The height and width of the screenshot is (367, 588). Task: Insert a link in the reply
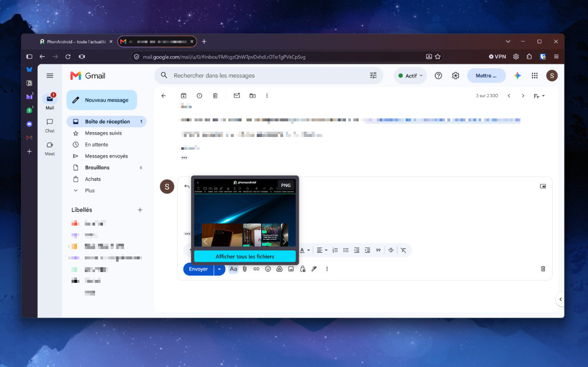[256, 269]
